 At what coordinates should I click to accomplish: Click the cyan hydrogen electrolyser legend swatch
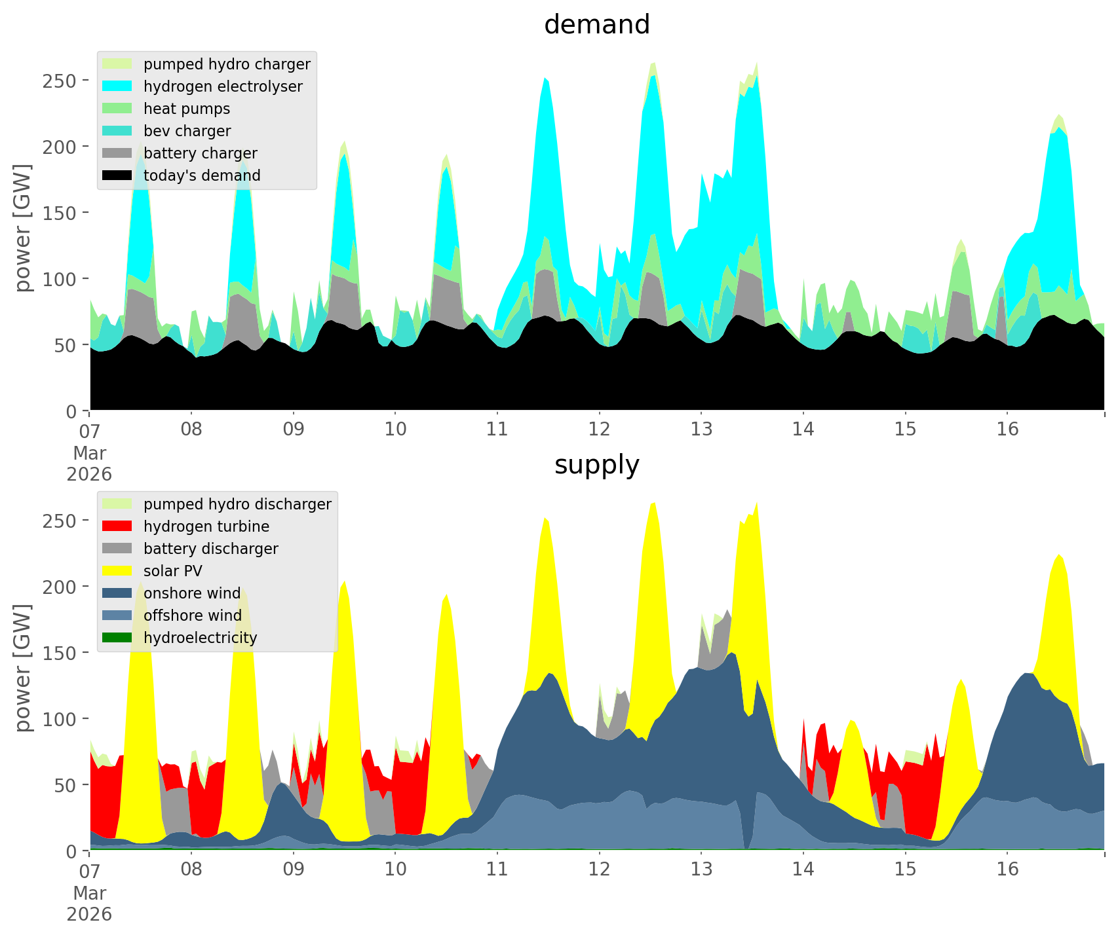point(117,86)
